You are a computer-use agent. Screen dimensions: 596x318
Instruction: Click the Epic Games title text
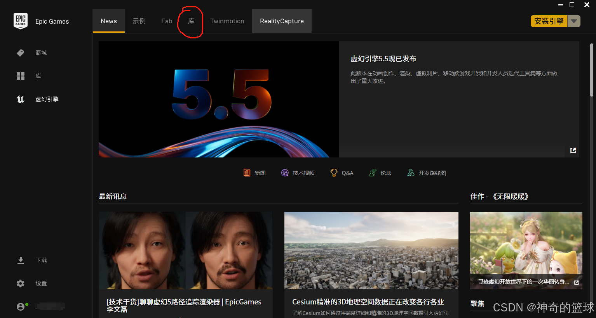(52, 21)
